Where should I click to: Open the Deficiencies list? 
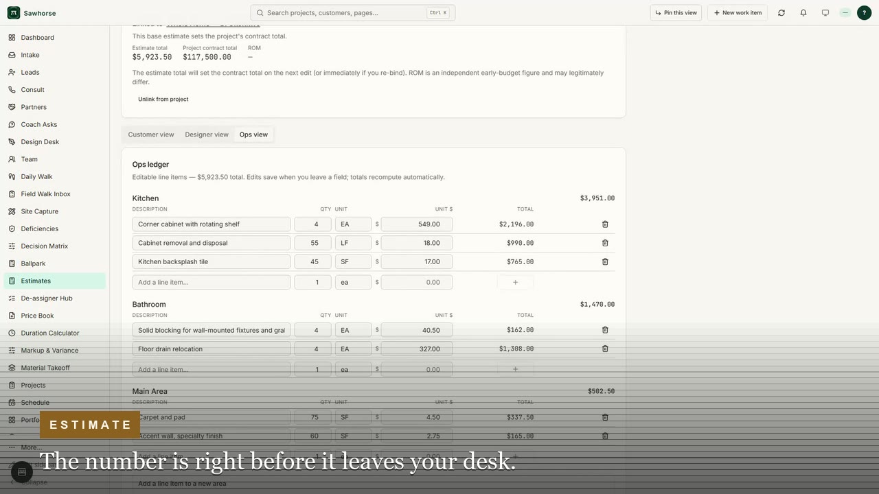[x=55, y=228]
